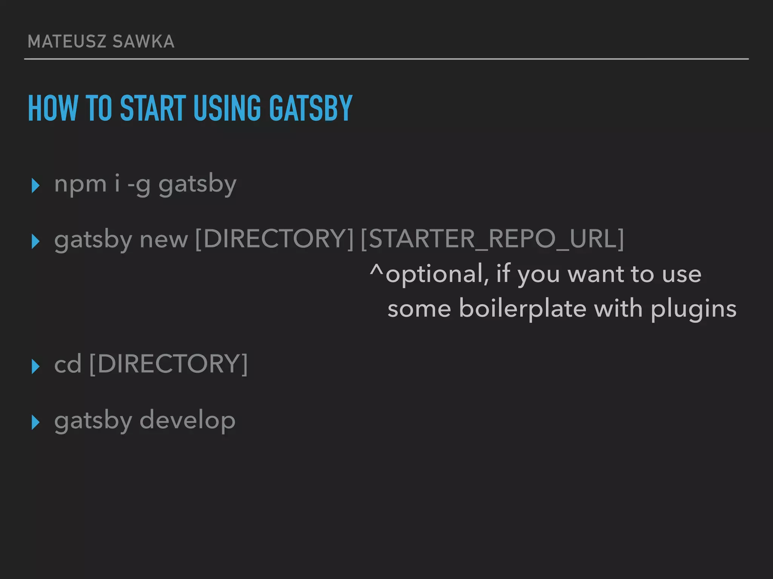Screen dimensions: 773x579
Task: Click the words 'gatsby new'
Action: [121, 240]
